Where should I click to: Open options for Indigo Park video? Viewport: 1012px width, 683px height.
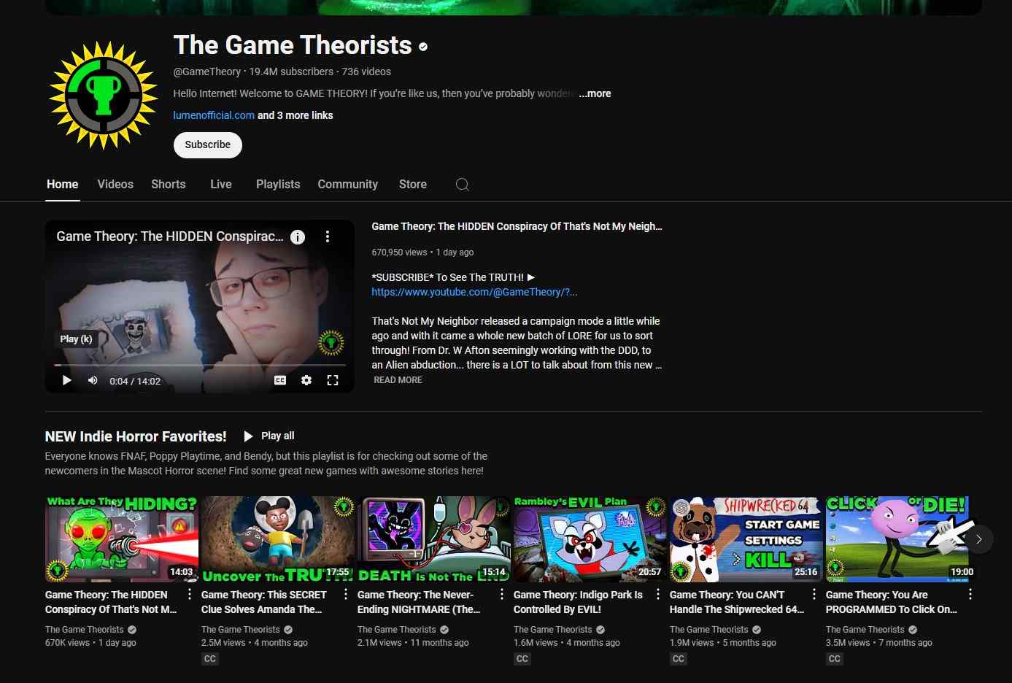tap(658, 595)
